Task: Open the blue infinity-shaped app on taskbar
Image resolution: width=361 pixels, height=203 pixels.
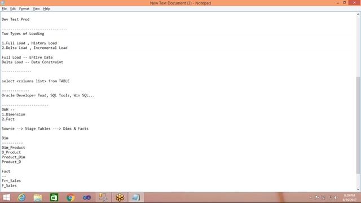Action: point(87,197)
